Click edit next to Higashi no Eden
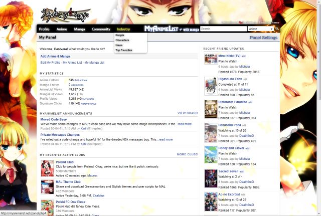 pos(245,79)
